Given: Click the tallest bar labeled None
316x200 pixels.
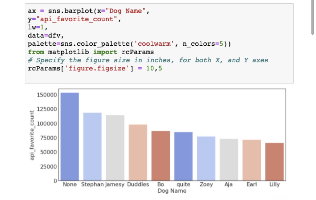Looking at the screenshot, I should coord(70,137).
